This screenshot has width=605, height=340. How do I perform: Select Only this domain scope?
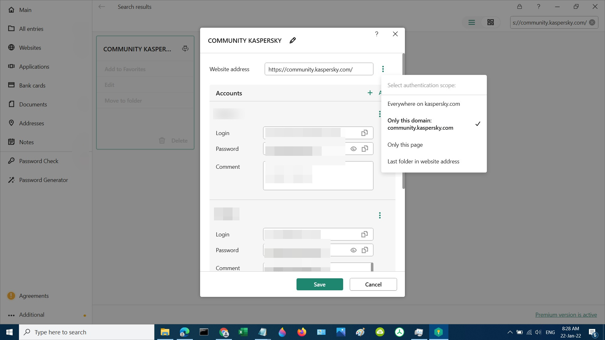tap(434, 124)
